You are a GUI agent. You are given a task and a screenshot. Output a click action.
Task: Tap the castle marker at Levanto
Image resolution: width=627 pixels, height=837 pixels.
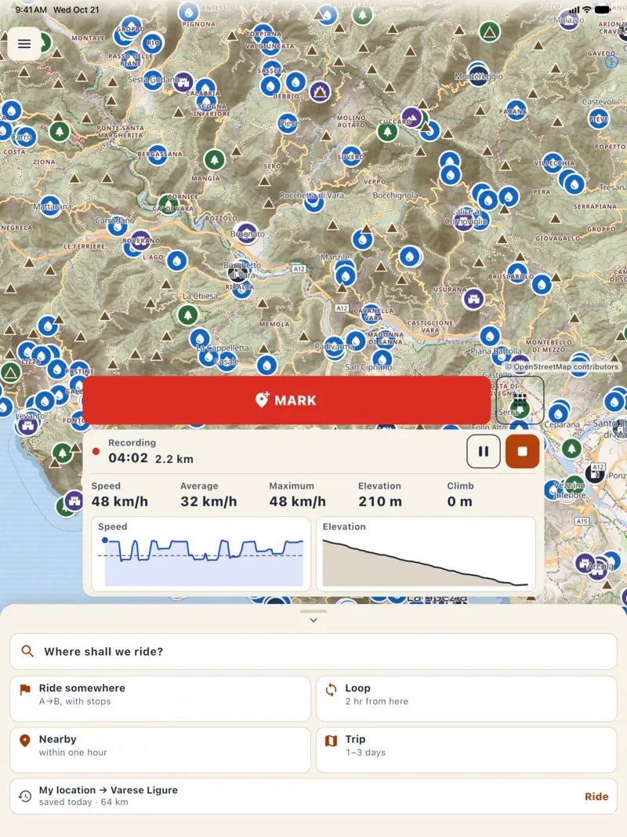[27, 425]
